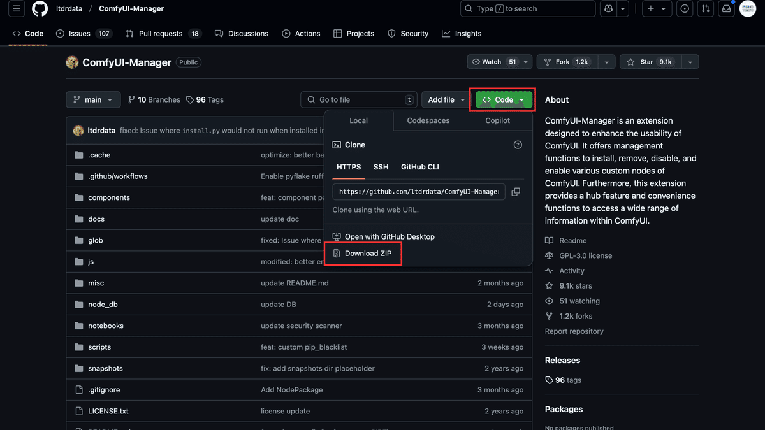This screenshot has height=430, width=765.
Task: Fork the repository
Action: [x=567, y=62]
